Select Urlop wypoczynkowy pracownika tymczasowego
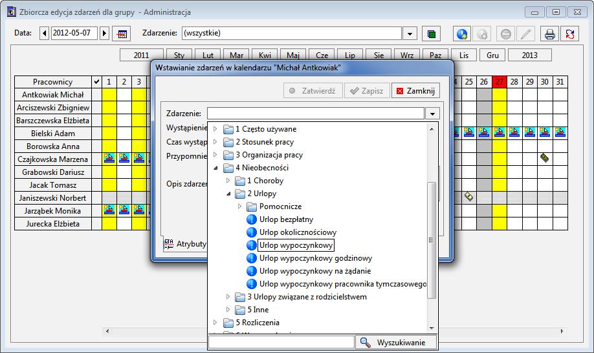 (342, 284)
